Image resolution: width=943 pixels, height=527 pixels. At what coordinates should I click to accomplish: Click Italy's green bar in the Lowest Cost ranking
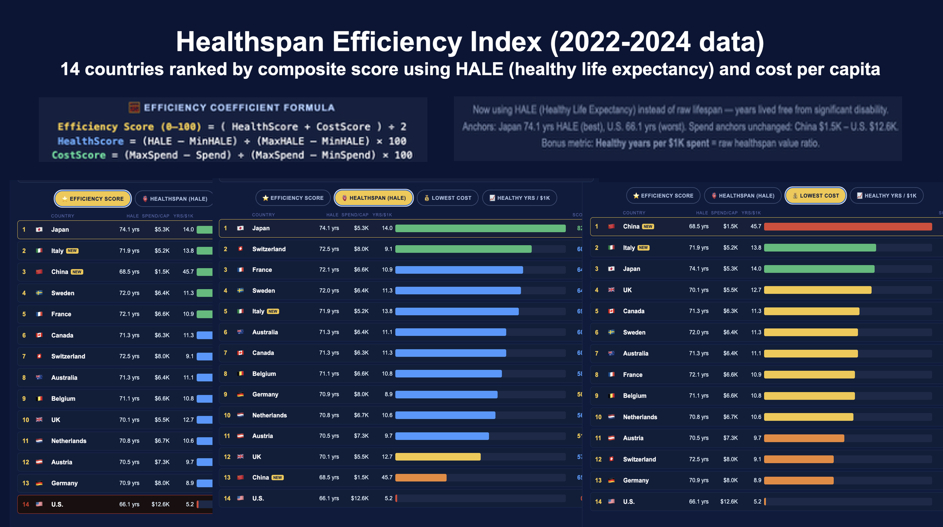(x=820, y=248)
